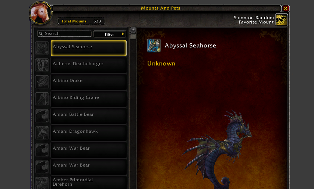
Task: Focus the mount Search field
Action: 64,33
